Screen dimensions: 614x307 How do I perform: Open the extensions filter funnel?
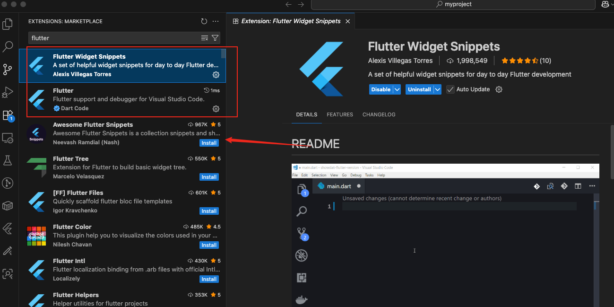(x=215, y=38)
